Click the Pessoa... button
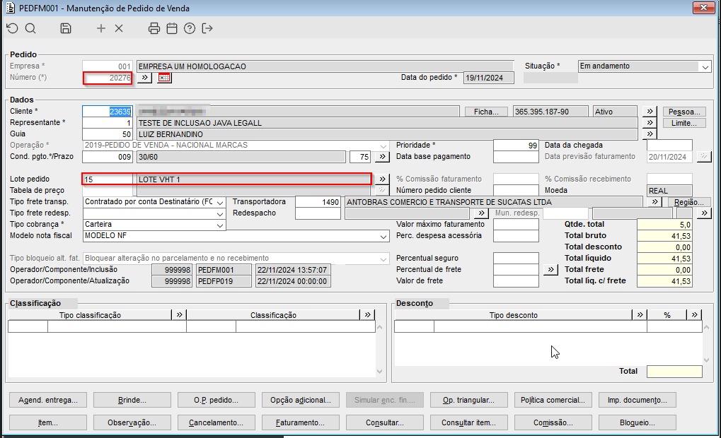The width and height of the screenshot is (721, 438). 684,112
